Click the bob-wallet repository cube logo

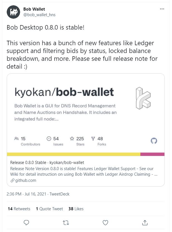pyautogui.click(x=143, y=98)
